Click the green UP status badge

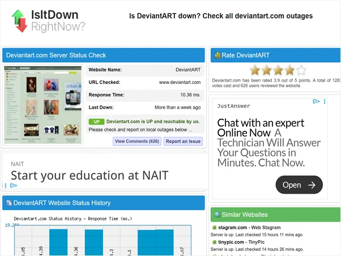pyautogui.click(x=96, y=121)
